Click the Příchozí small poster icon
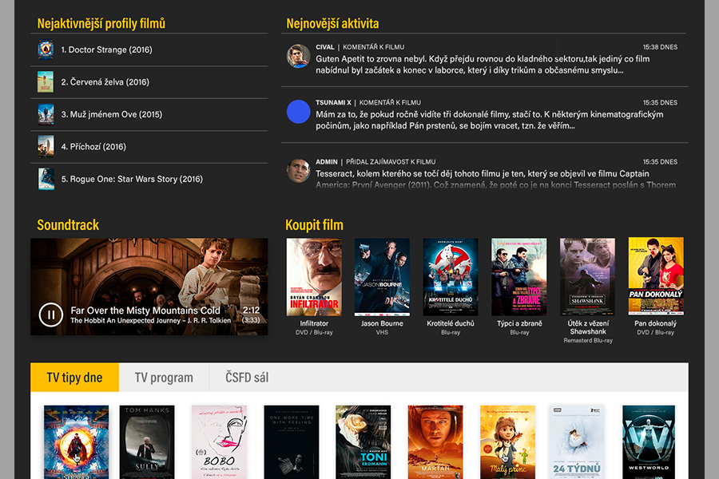 coord(46,147)
